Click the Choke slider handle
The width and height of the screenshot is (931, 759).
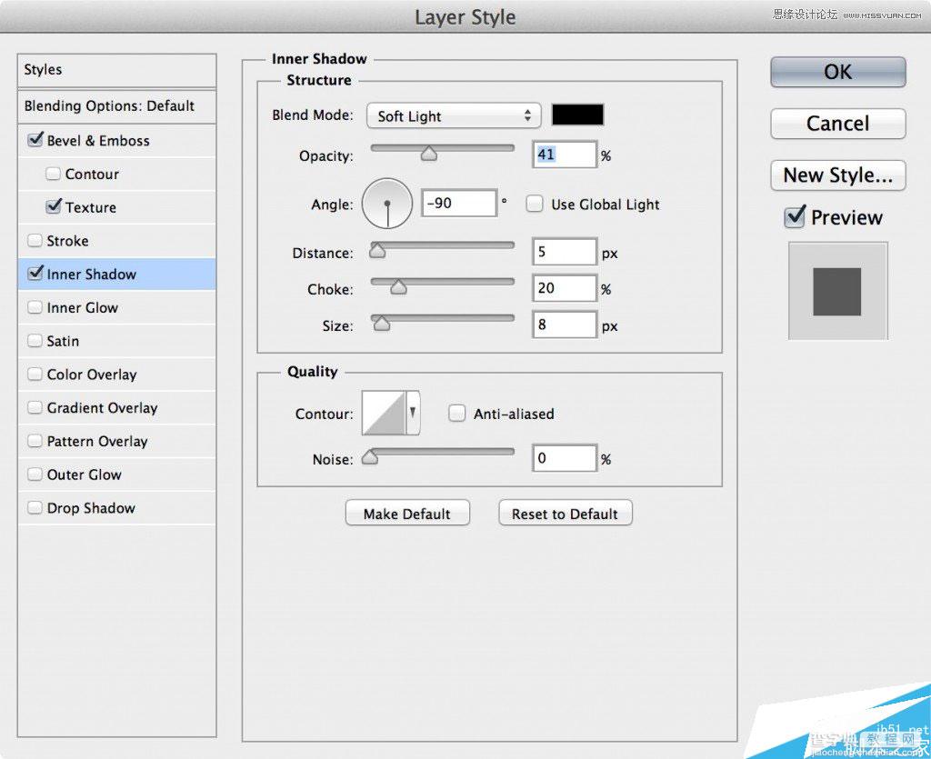[x=398, y=287]
